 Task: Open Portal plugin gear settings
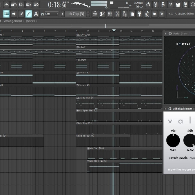(170, 33)
